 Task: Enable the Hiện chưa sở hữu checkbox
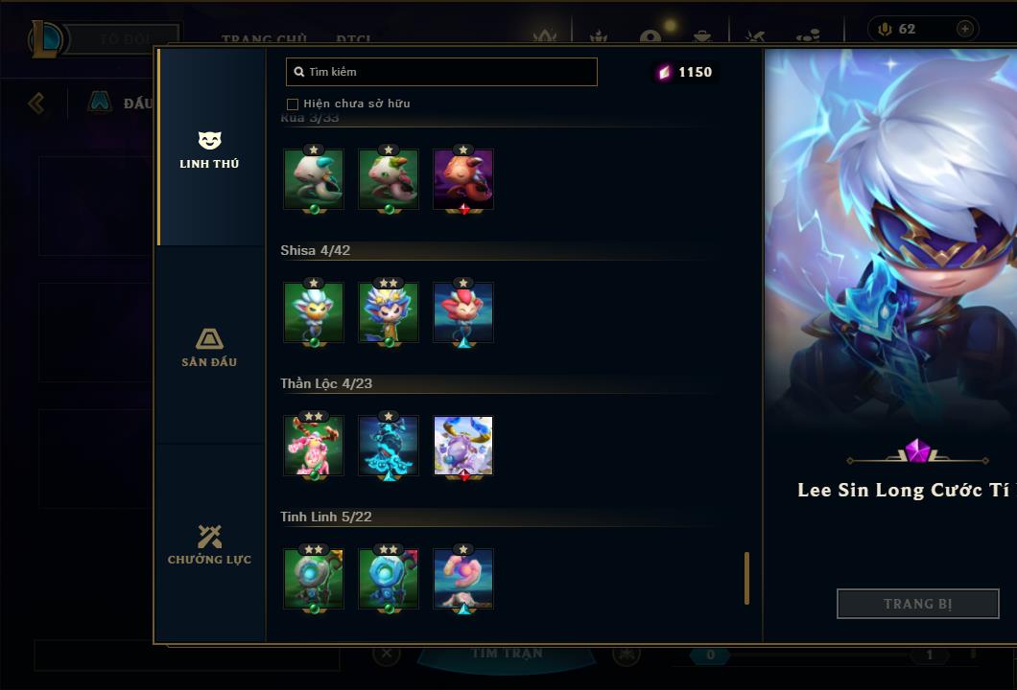point(293,104)
